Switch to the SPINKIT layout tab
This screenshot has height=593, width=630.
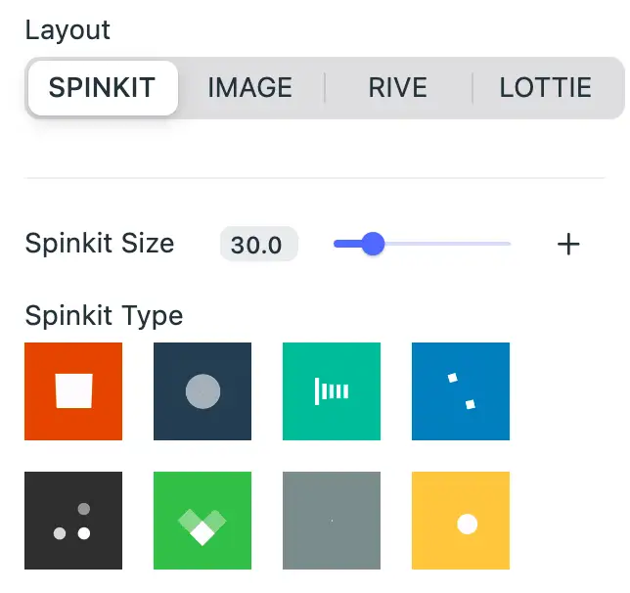coord(102,88)
